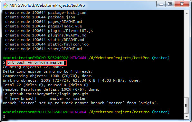Click the line with package-lock.json

[x=46, y=13]
